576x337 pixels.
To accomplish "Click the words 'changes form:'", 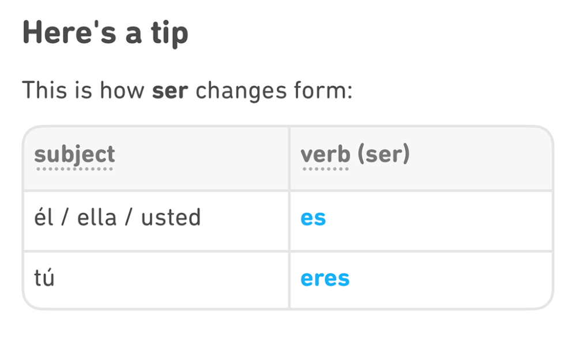I will (274, 91).
